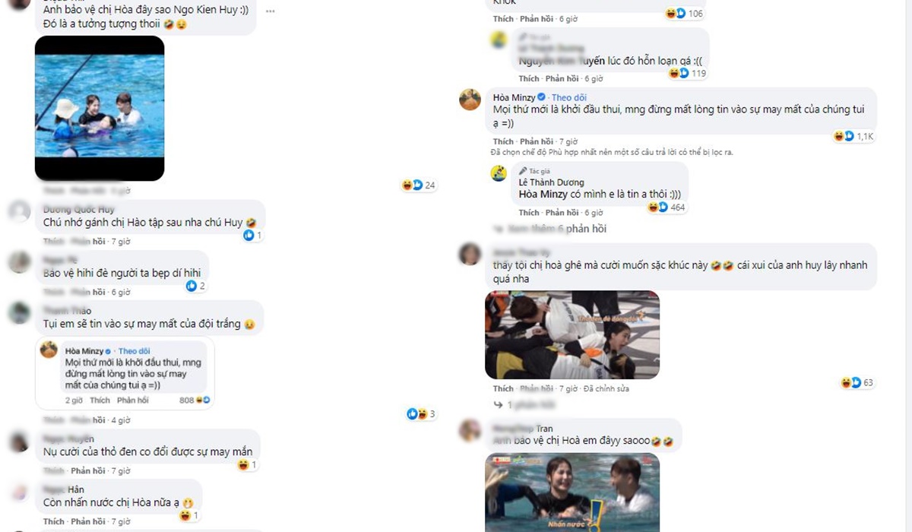The width and height of the screenshot is (912, 532).
Task: Follow Hòa Minzy via Theo dõi link
Action: coord(569,97)
